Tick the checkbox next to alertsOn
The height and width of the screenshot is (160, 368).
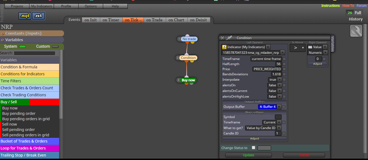tap(284, 85)
